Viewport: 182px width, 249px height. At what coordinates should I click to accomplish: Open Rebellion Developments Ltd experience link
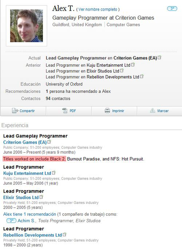(33, 235)
